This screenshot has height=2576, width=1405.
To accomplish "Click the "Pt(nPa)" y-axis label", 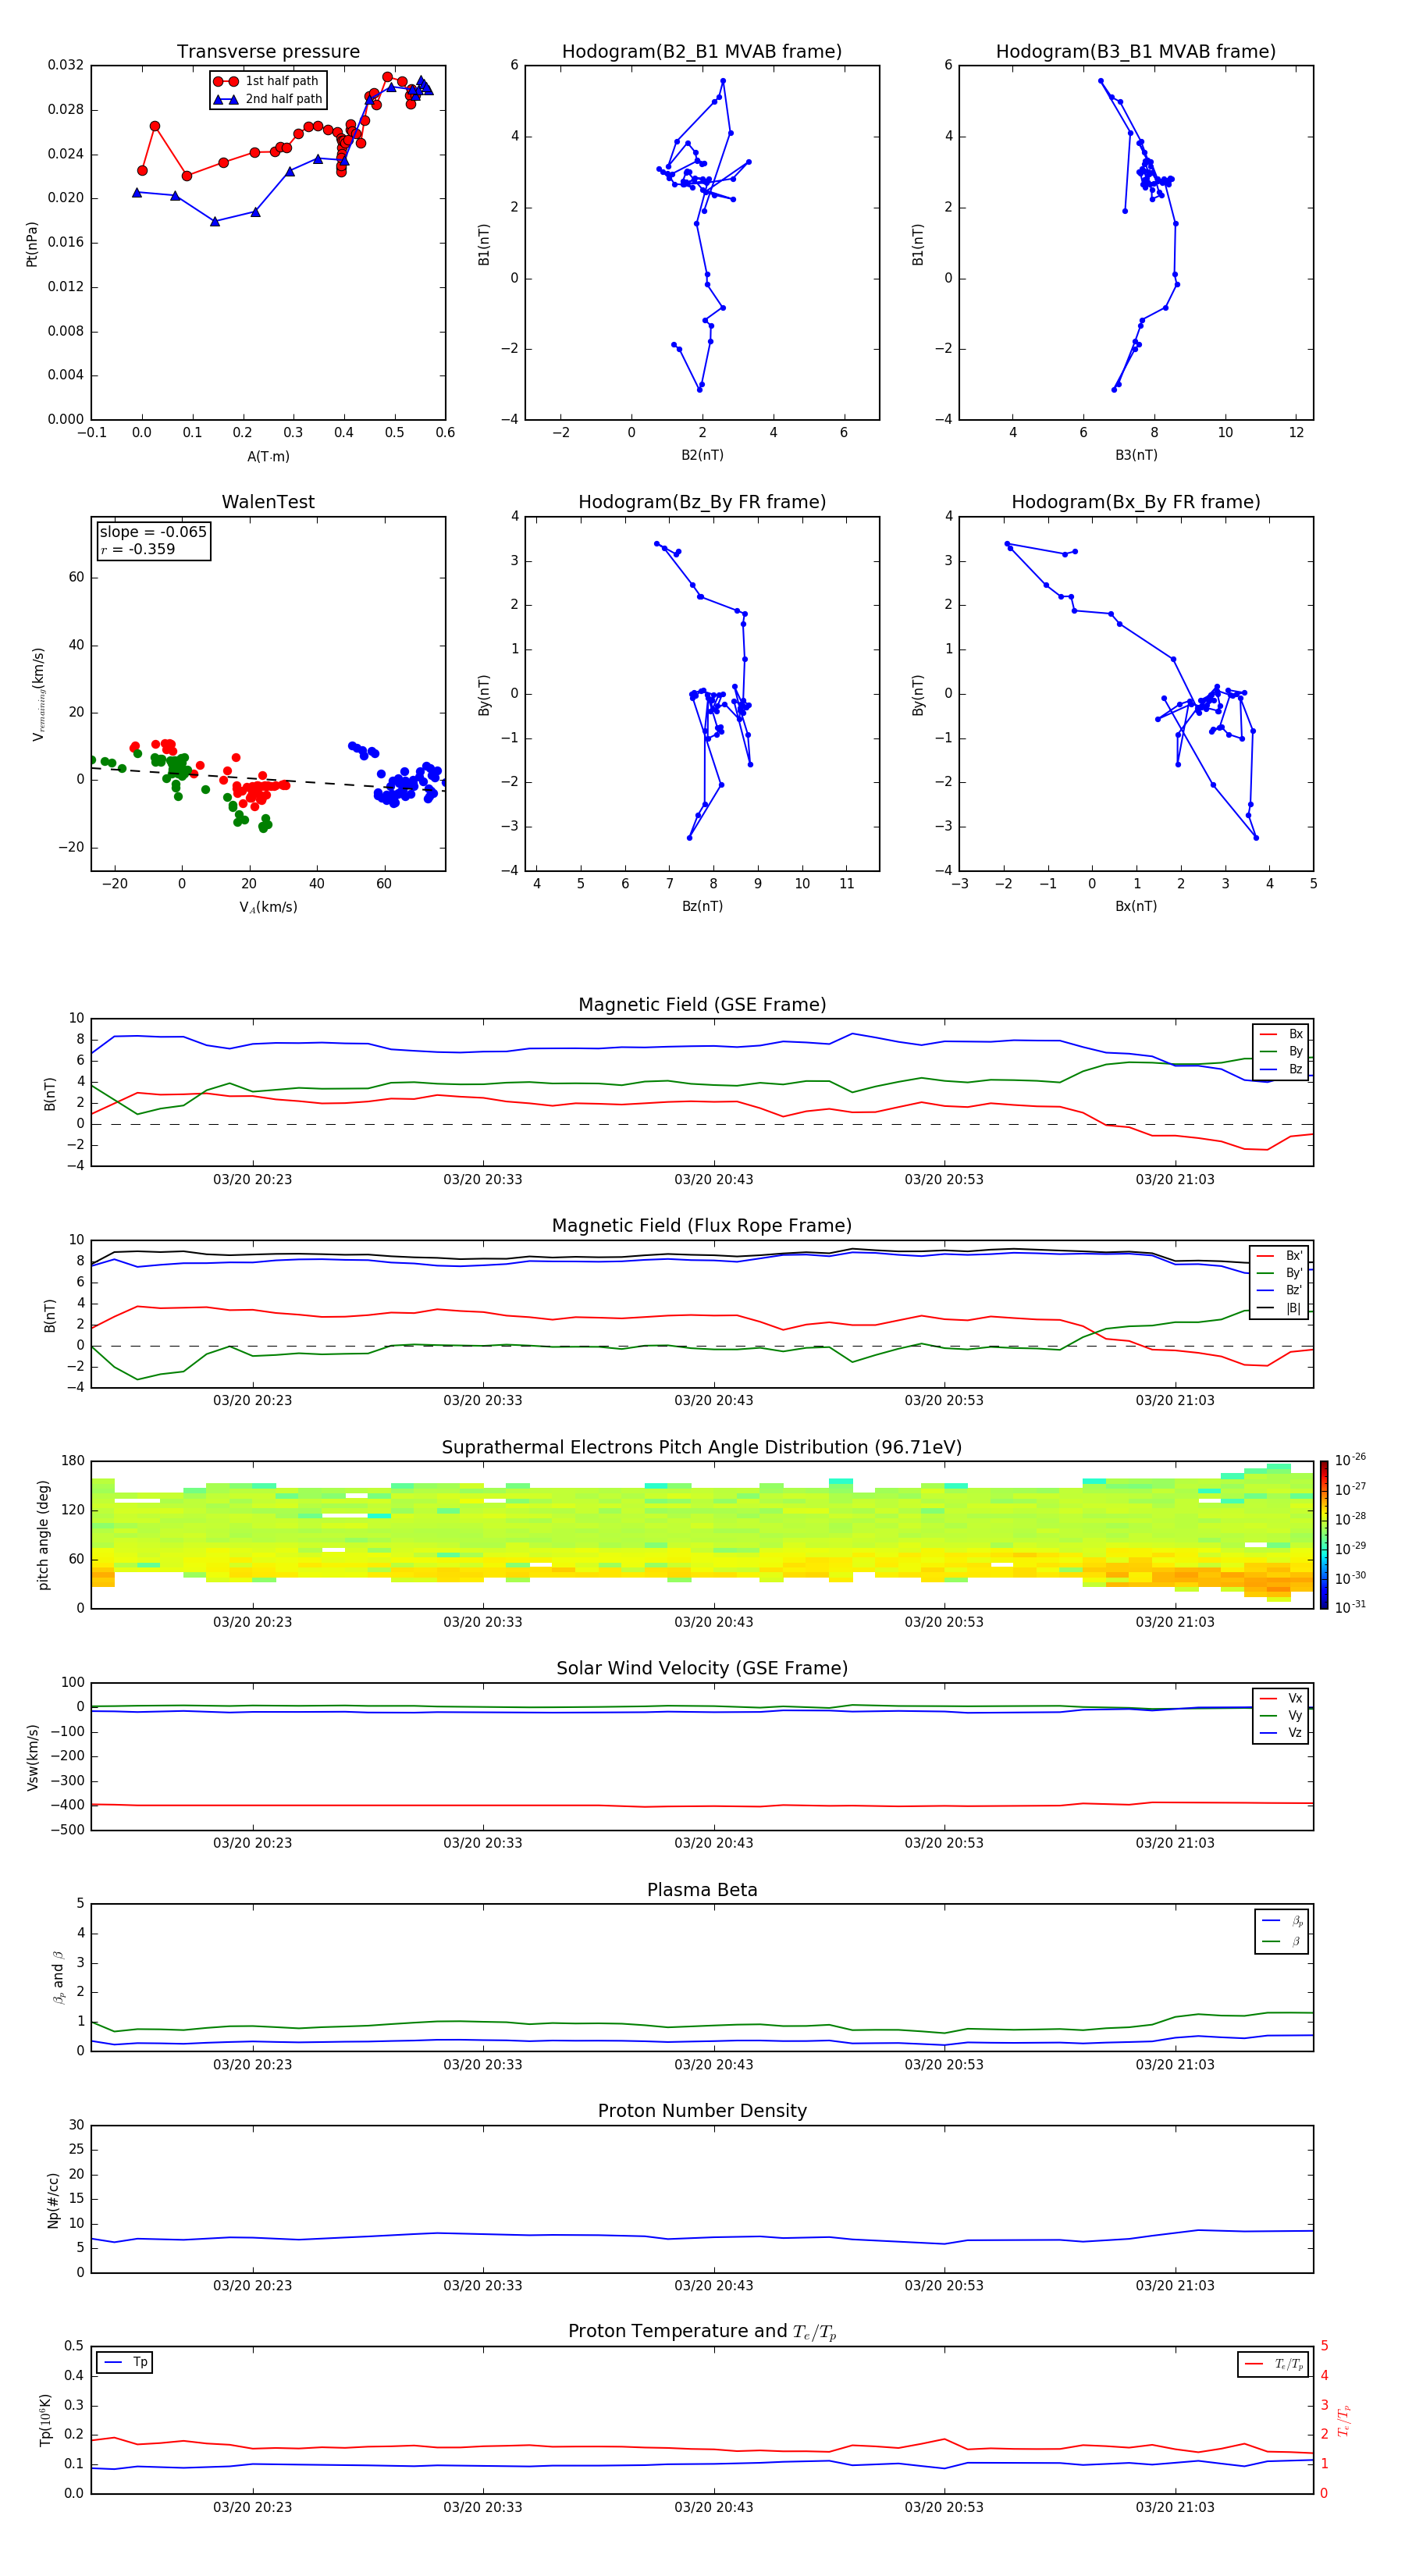I will click(x=32, y=243).
